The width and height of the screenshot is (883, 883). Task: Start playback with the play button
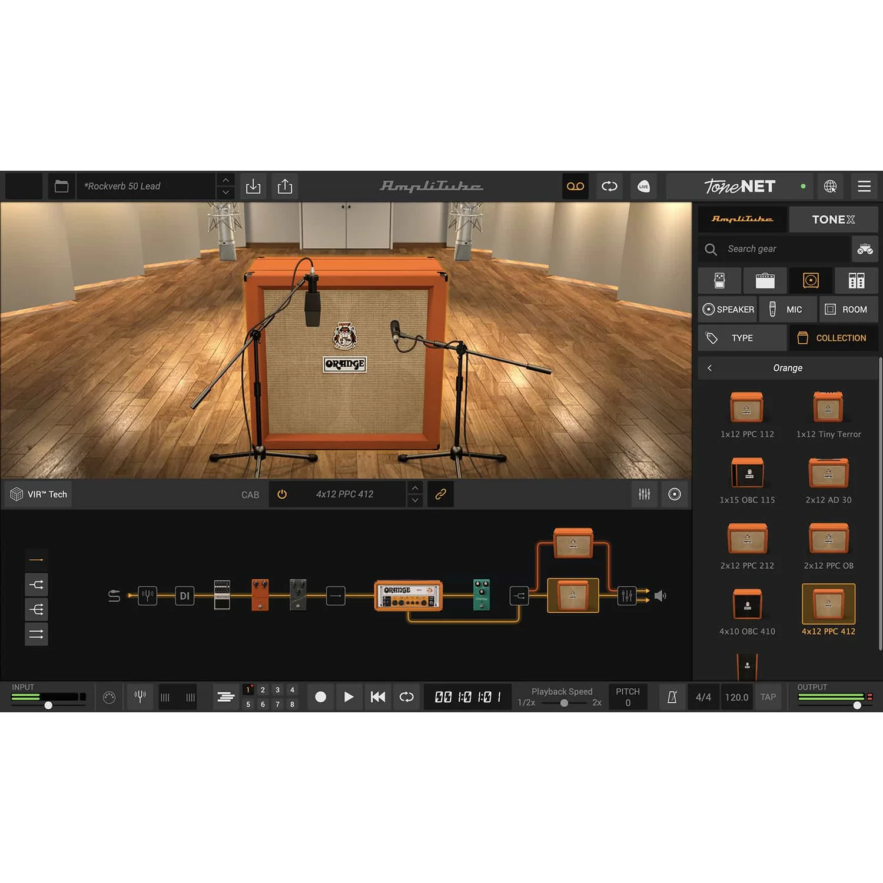348,697
